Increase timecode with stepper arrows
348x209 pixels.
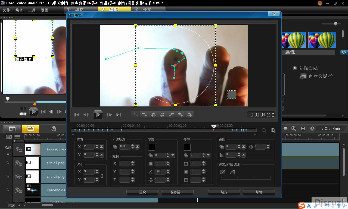point(273,113)
